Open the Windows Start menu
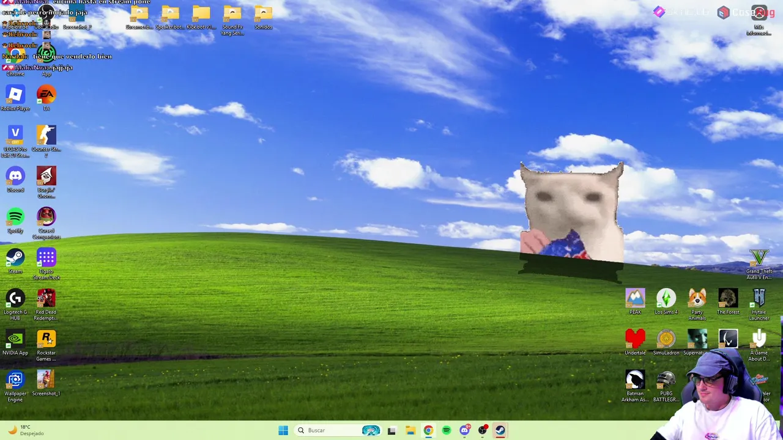This screenshot has width=783, height=440. [x=283, y=430]
